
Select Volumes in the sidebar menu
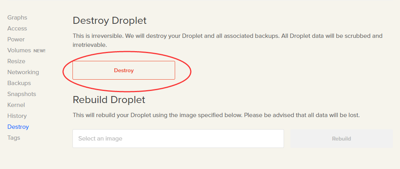[x=19, y=50]
